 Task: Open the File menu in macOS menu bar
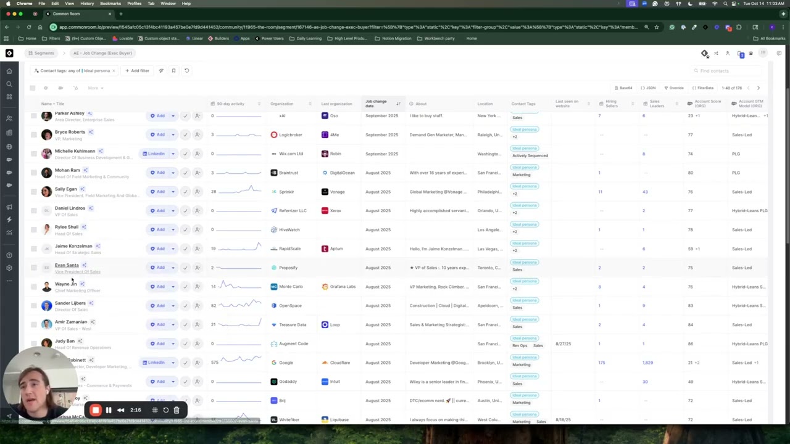pos(41,4)
